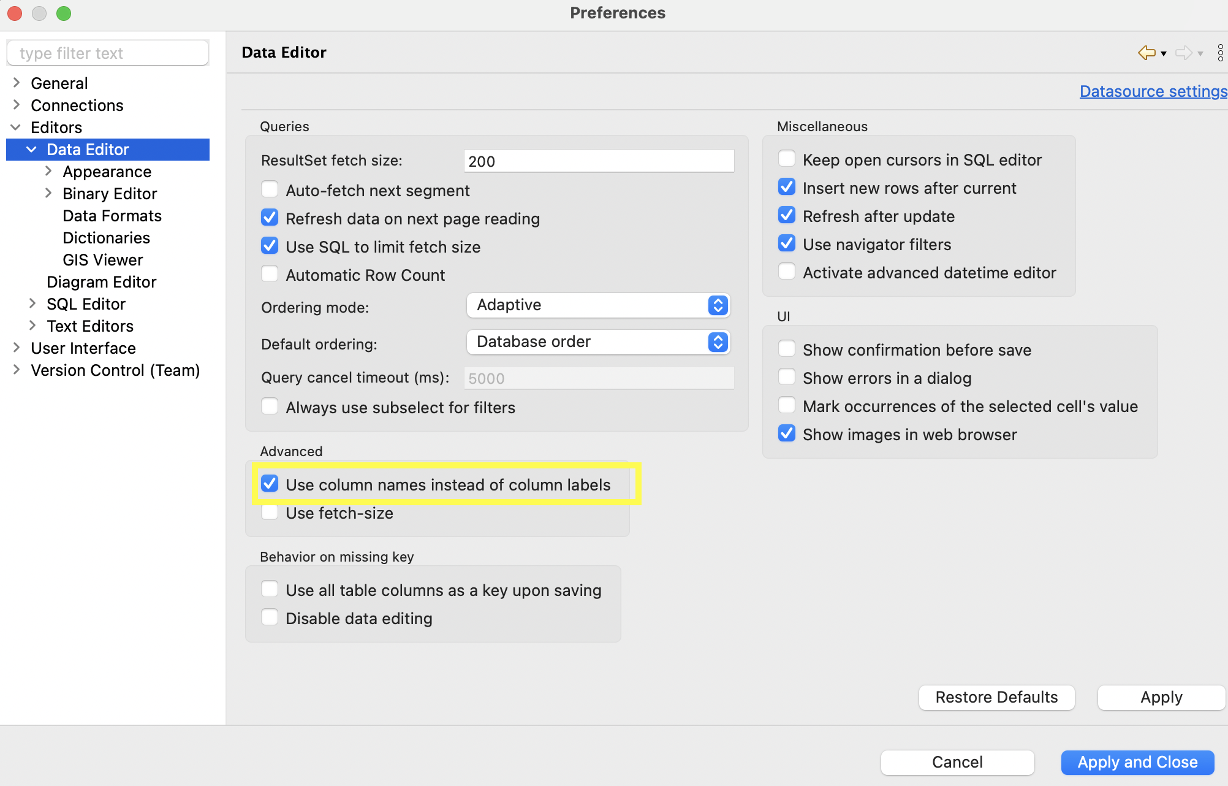
Task: Collapse the Editors tree chevron
Action: [16, 127]
